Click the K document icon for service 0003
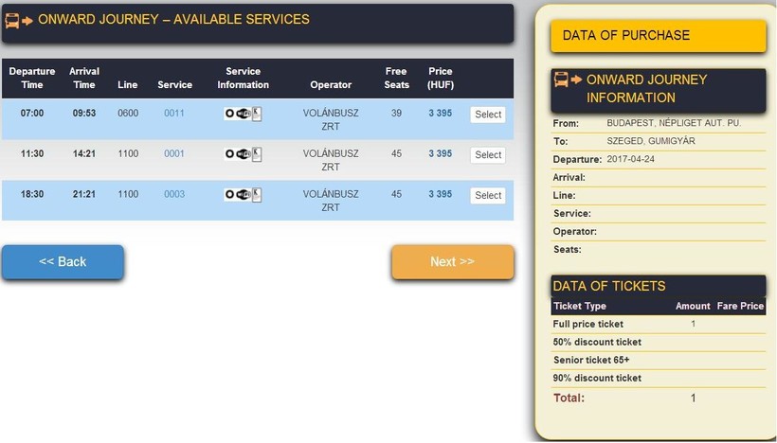777x443 pixels. 256,194
